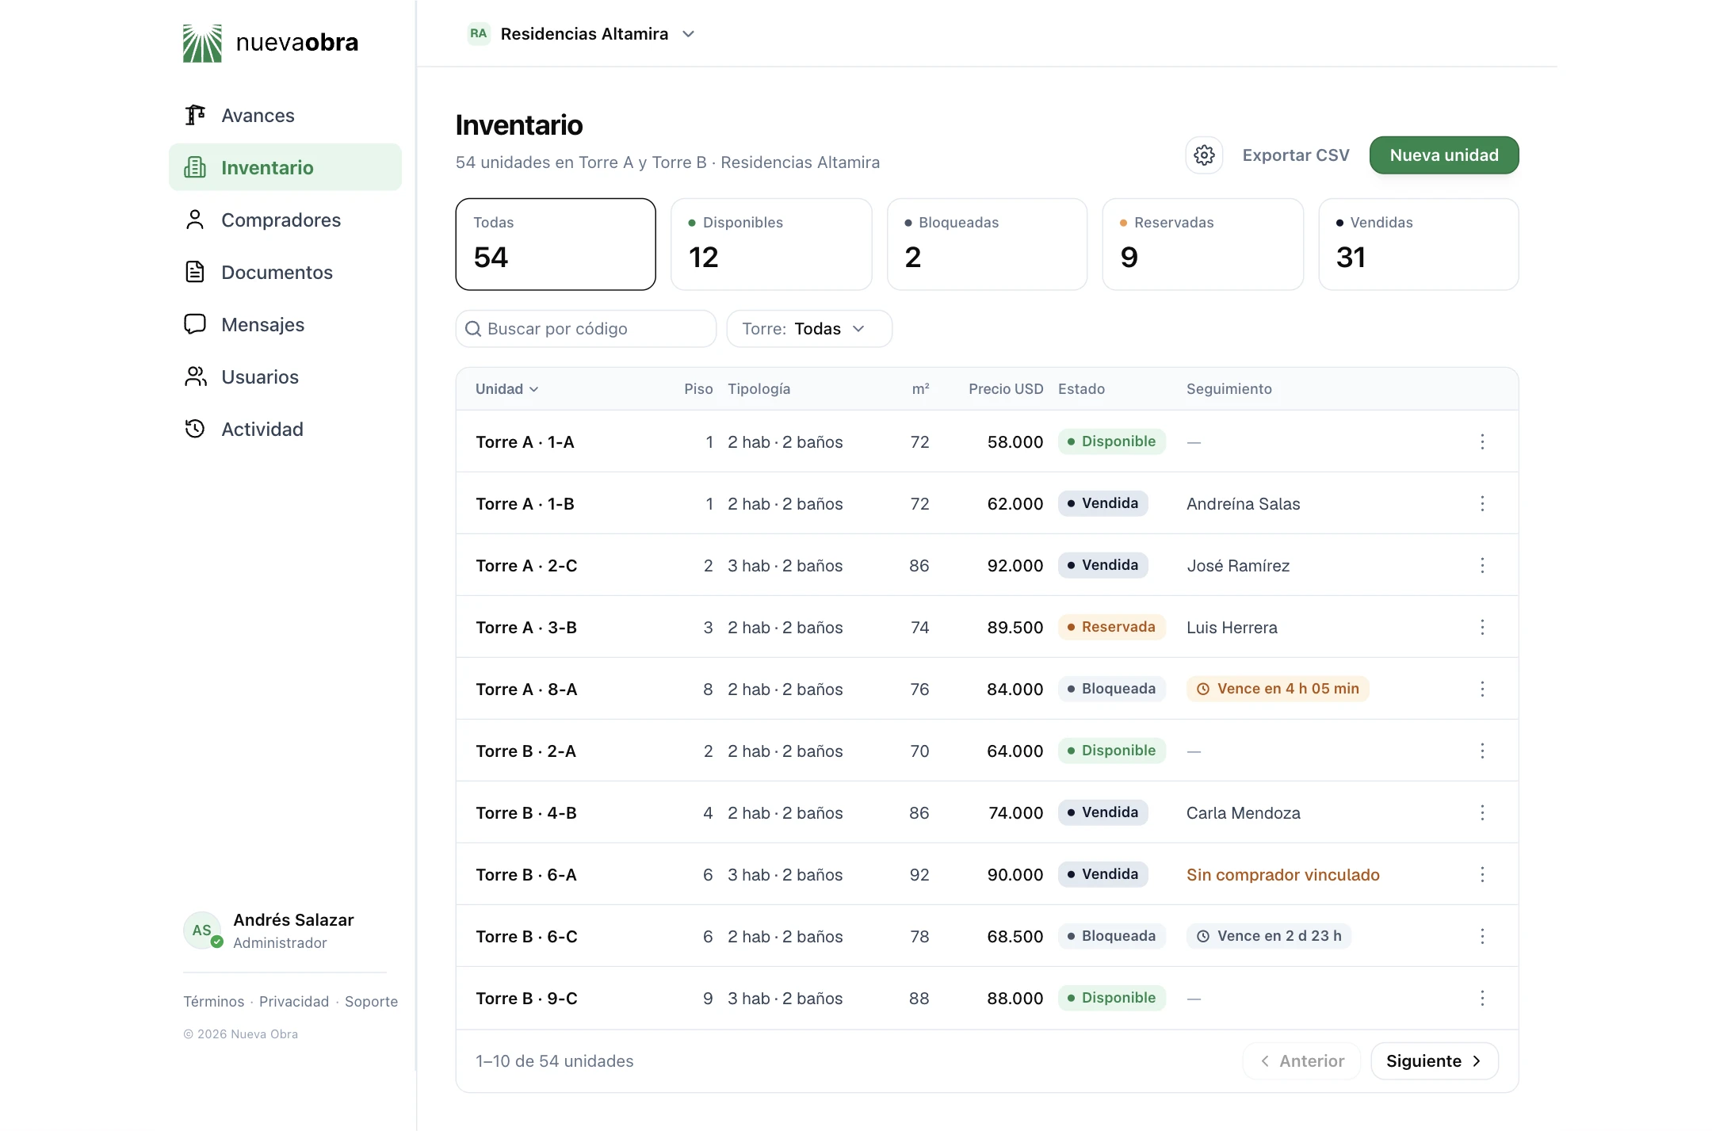Open the table settings gear icon
Image resolution: width=1712 pixels, height=1131 pixels.
(x=1204, y=155)
